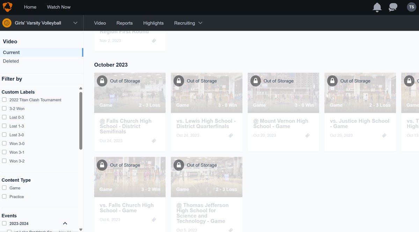
Task: Open the notifications bell
Action: pyautogui.click(x=377, y=7)
